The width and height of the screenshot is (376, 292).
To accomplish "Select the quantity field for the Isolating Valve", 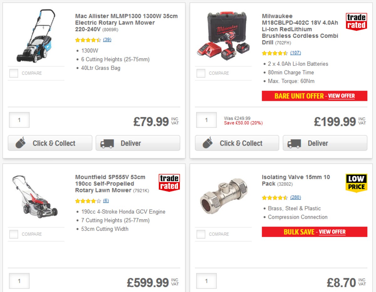I will tap(206, 281).
